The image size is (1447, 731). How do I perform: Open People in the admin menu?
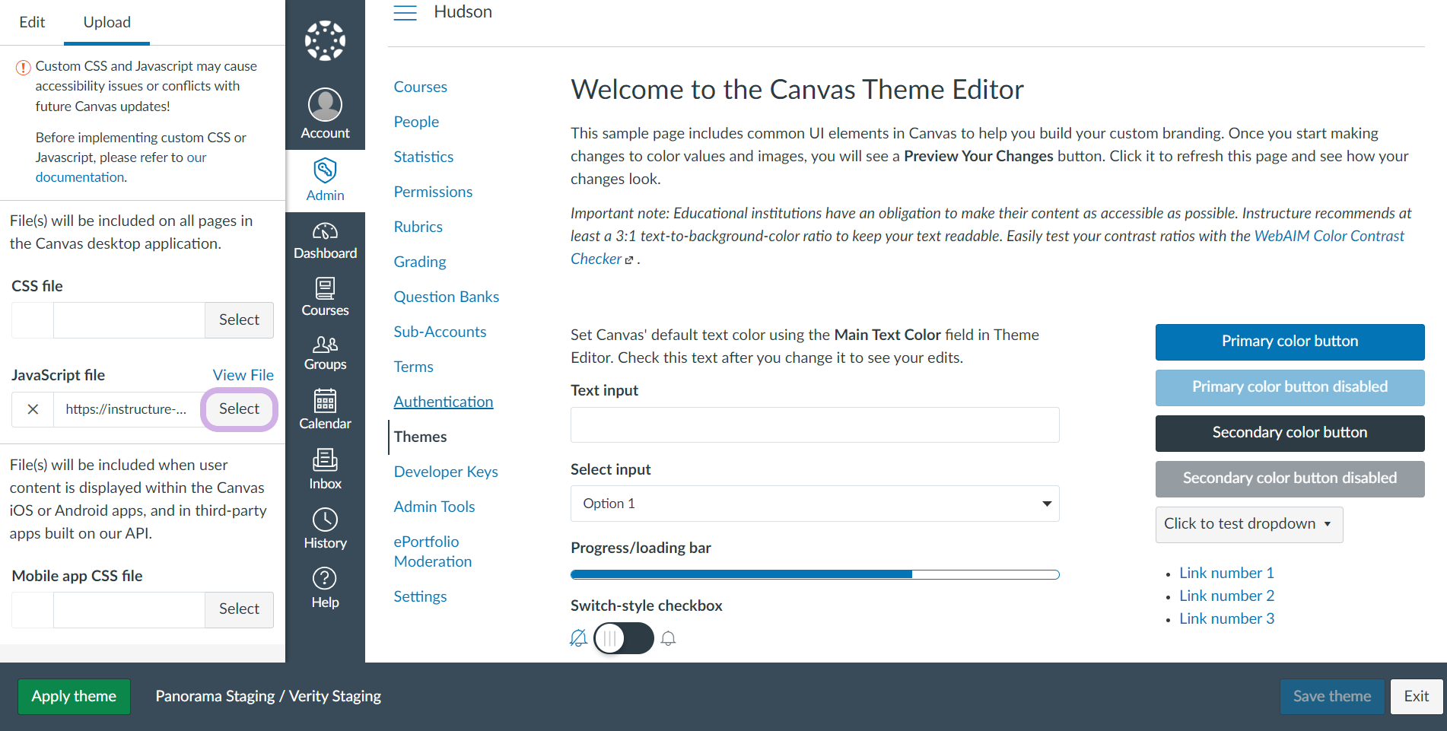coord(416,122)
